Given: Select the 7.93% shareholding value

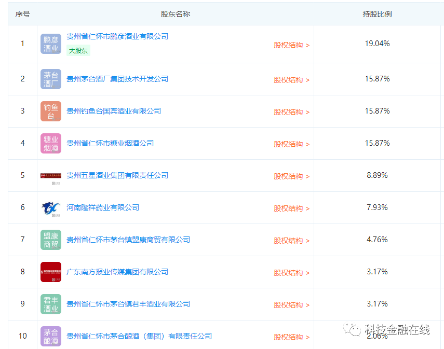Looking at the screenshot, I should point(377,207).
